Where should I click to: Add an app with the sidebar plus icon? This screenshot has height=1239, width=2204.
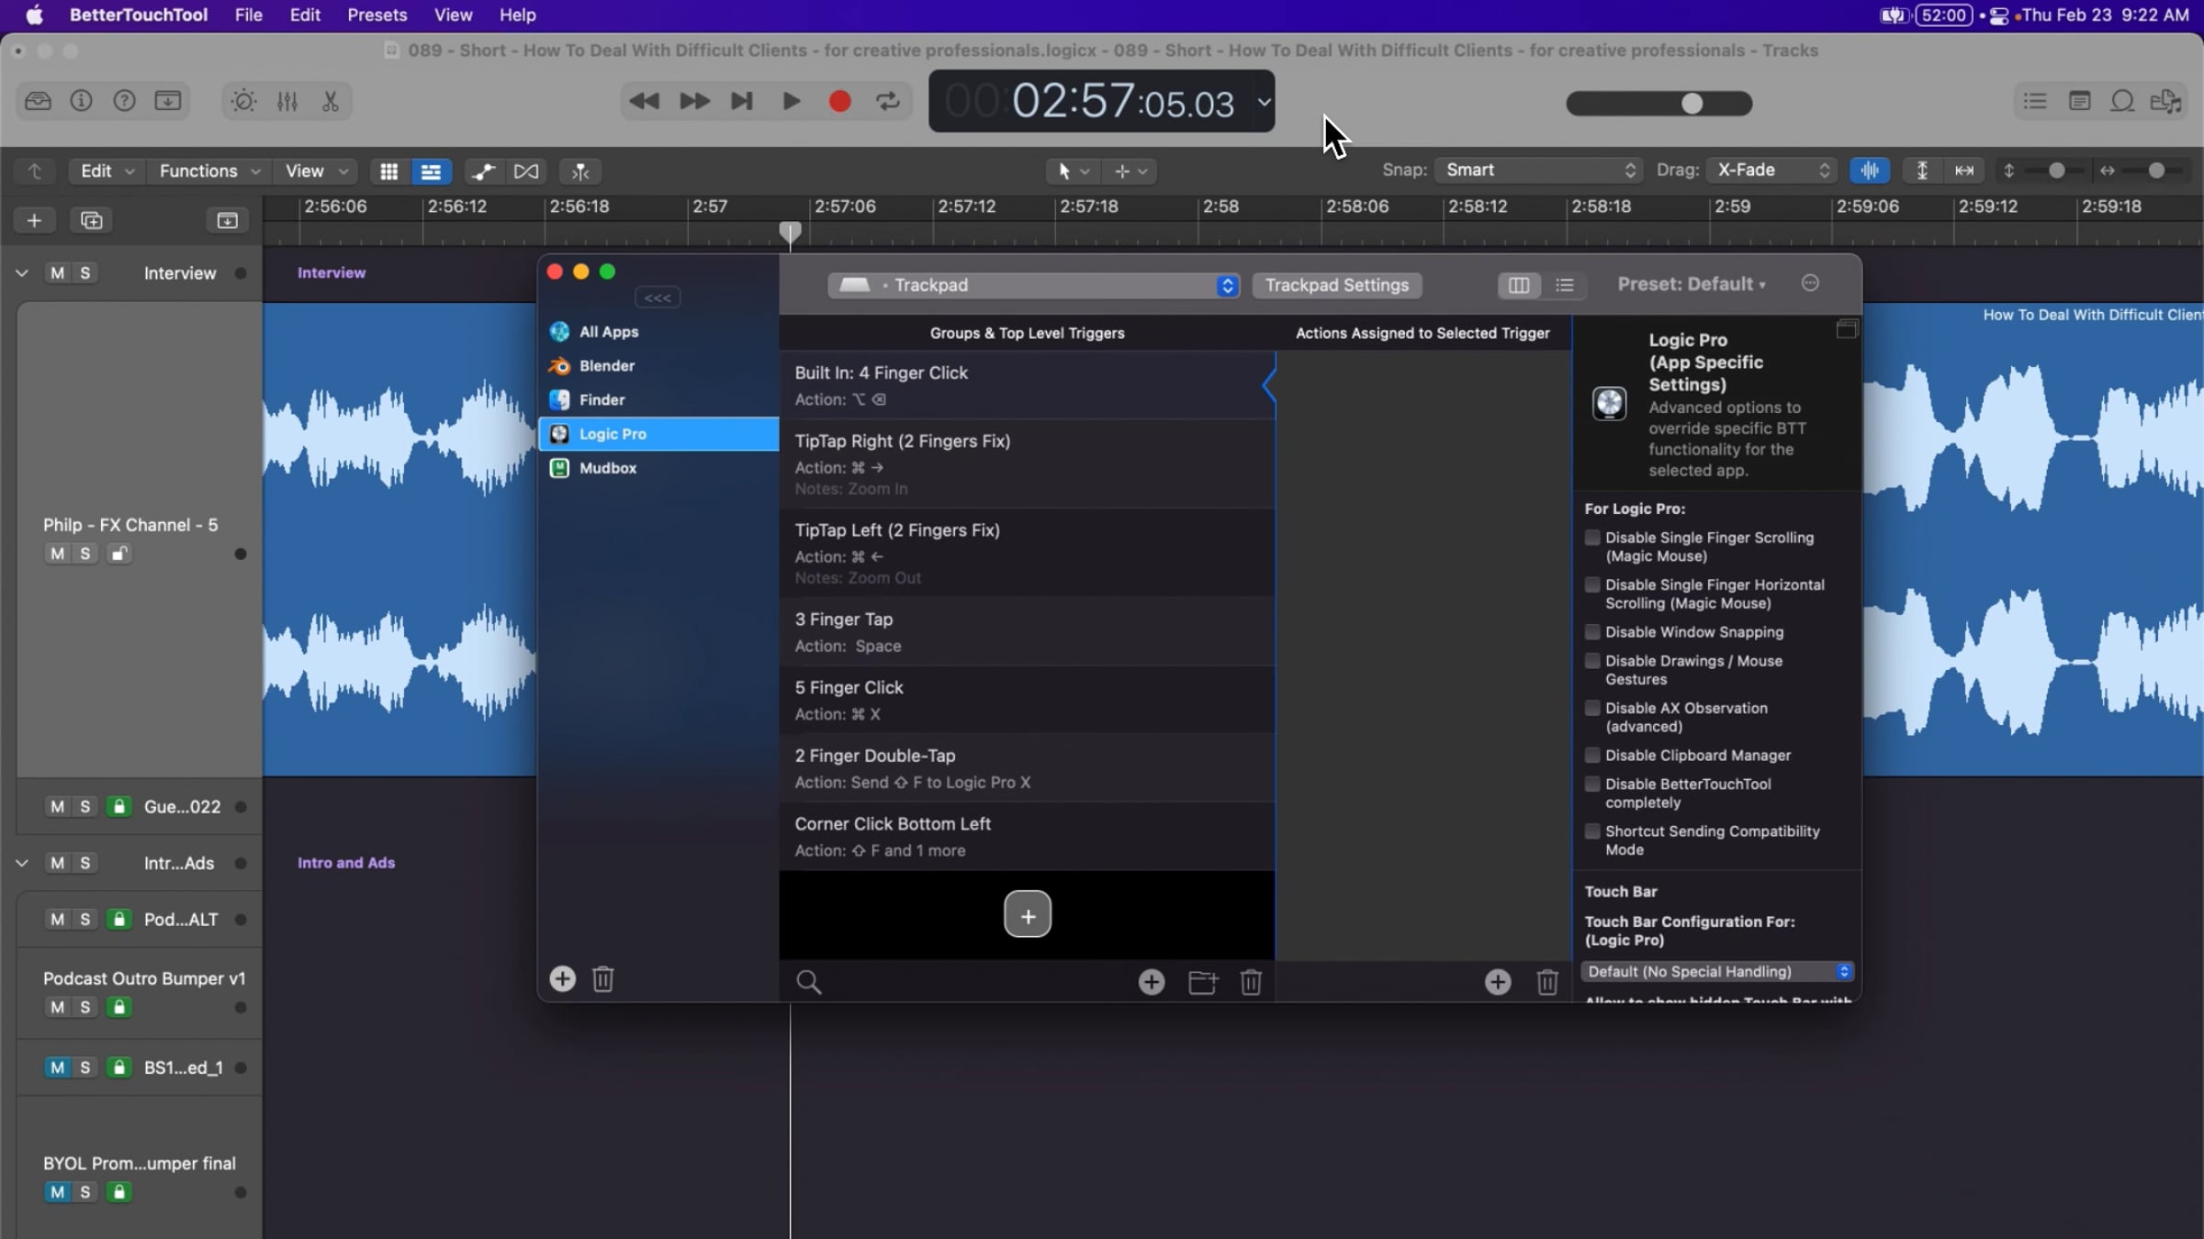(x=562, y=979)
